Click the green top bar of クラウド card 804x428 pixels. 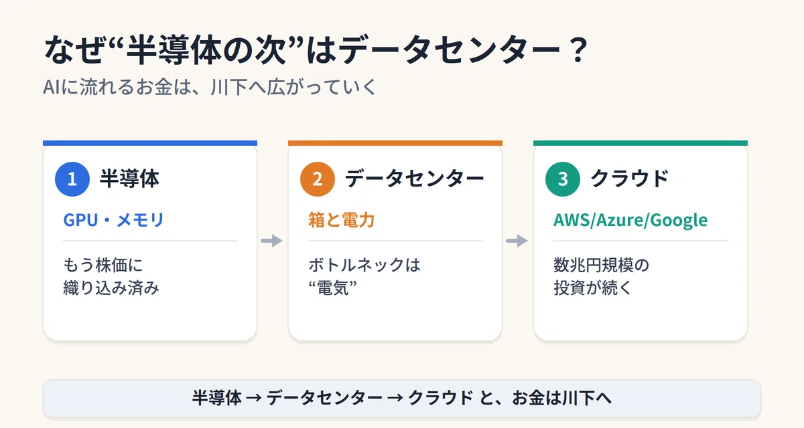pos(641,142)
